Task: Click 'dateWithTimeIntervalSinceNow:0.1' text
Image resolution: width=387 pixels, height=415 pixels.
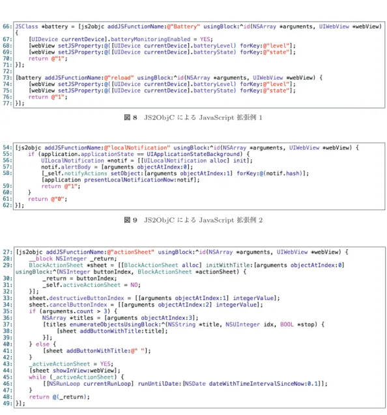Action: pos(264,384)
